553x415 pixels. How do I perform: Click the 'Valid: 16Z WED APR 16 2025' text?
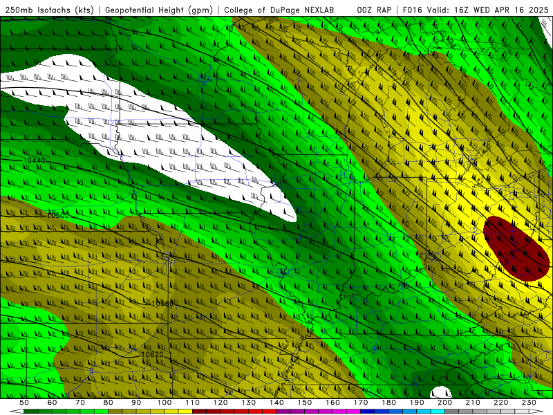tap(488, 10)
